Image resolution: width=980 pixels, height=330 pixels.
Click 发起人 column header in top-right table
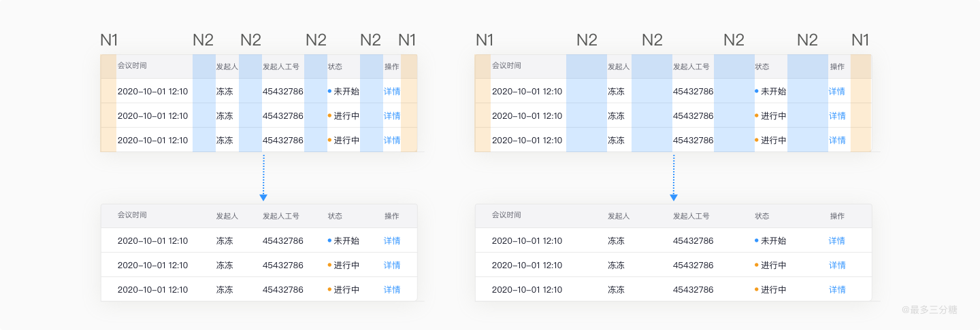tap(619, 67)
